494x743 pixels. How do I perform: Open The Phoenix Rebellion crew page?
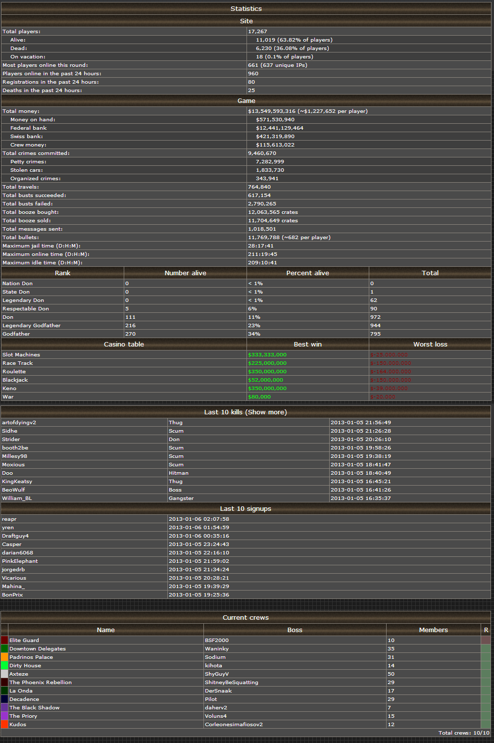(x=41, y=682)
